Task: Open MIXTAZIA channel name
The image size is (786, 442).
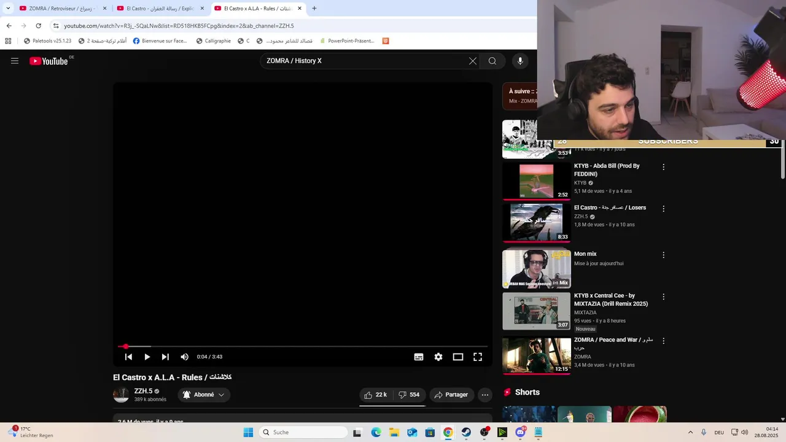Action: (x=585, y=312)
